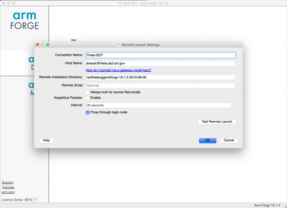The height and width of the screenshot is (208, 287).
Task: Focus the optional Remote Script field
Action: coord(160,85)
